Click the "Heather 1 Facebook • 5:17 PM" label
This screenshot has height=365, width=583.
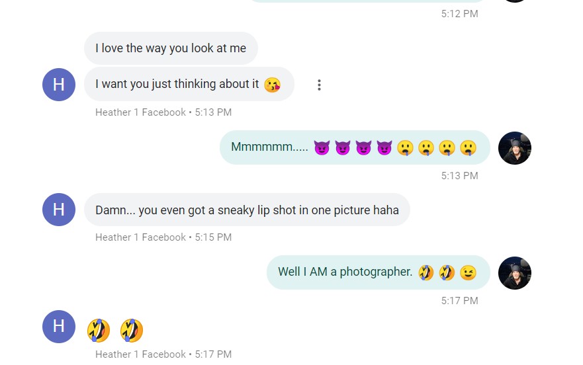pyautogui.click(x=163, y=354)
